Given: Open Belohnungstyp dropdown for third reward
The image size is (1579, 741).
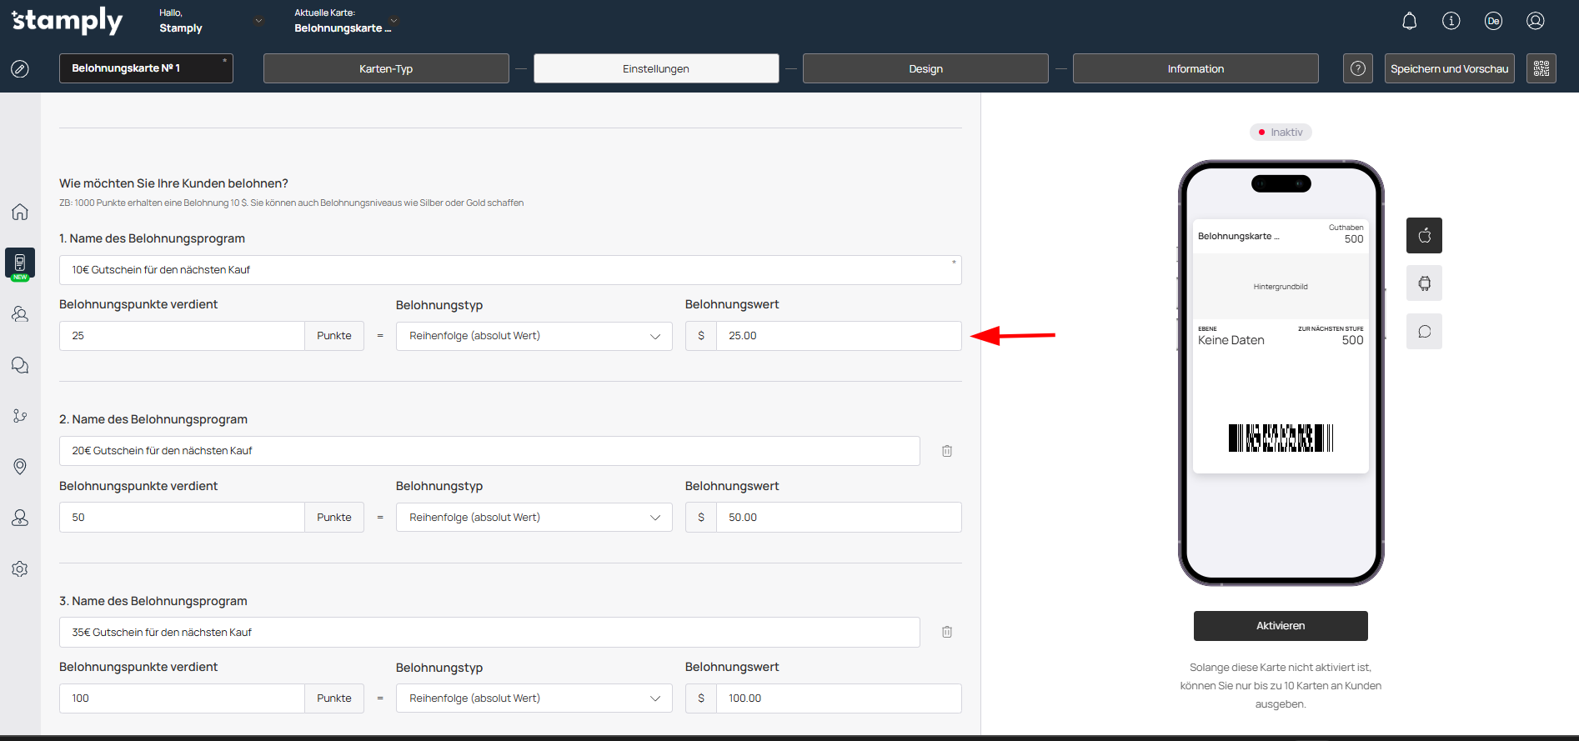Looking at the screenshot, I should (x=534, y=698).
